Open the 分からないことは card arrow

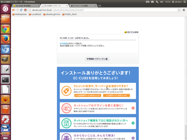point(133,138)
